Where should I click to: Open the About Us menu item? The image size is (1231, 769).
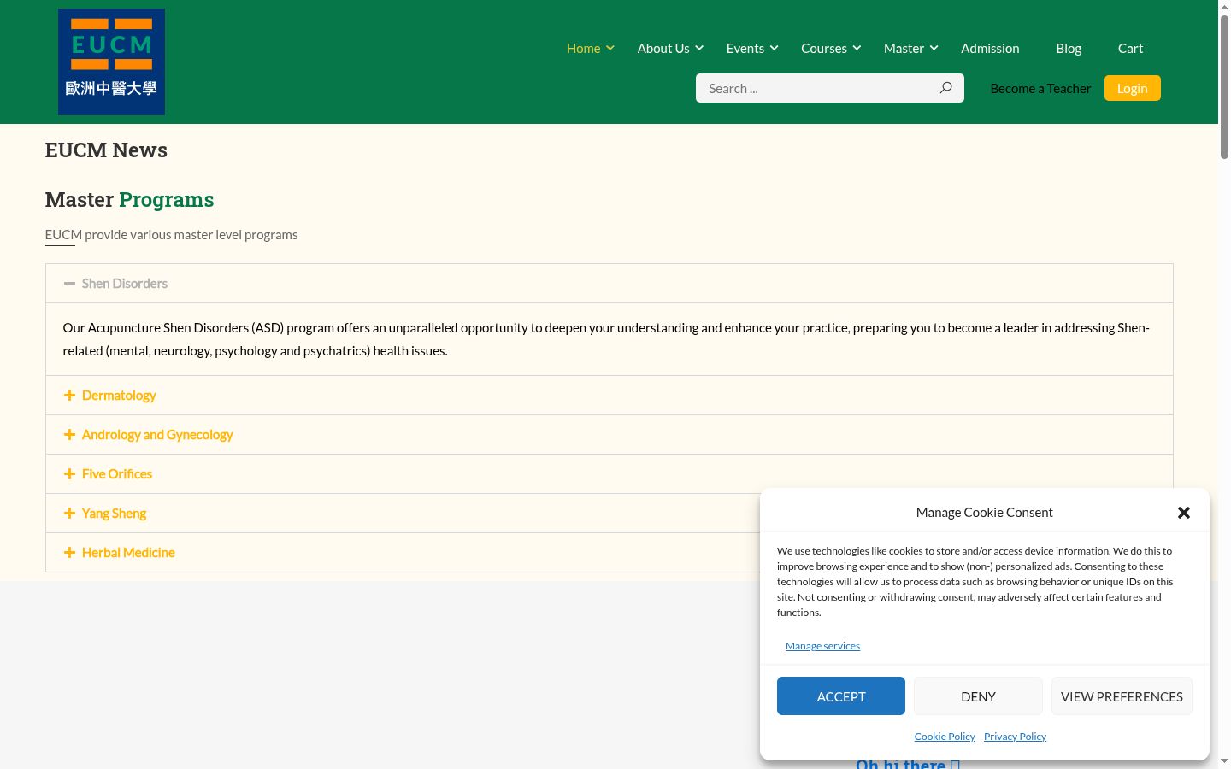(x=663, y=49)
